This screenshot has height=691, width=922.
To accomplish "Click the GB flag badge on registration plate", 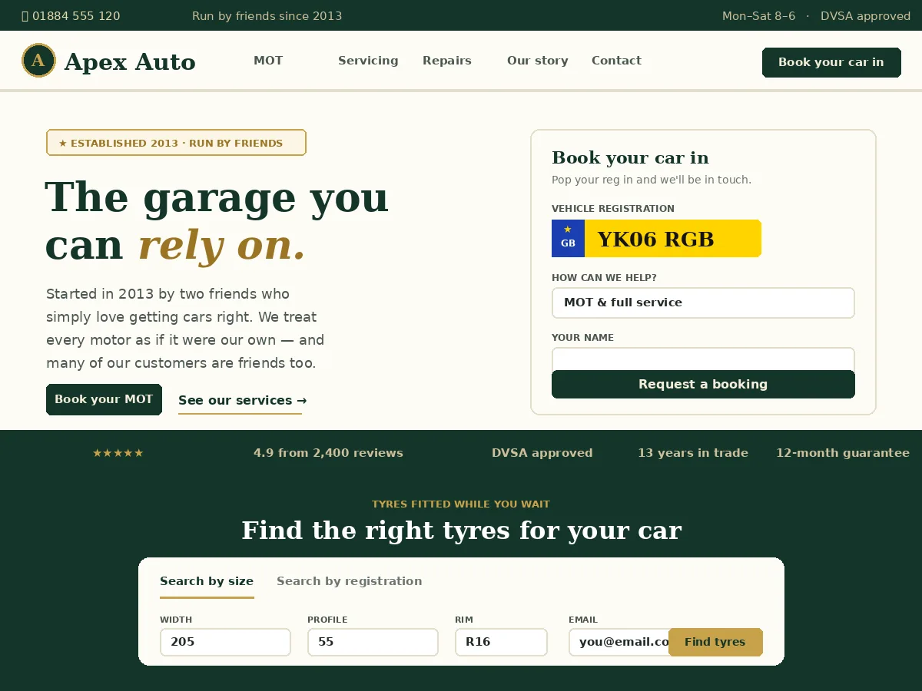I will tap(568, 238).
